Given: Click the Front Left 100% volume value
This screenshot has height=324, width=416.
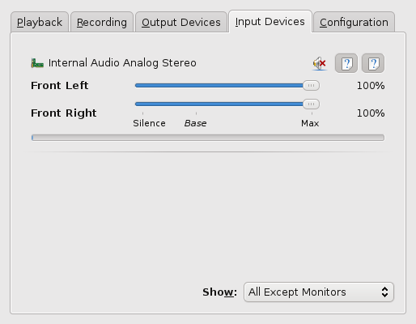Looking at the screenshot, I should tap(371, 86).
